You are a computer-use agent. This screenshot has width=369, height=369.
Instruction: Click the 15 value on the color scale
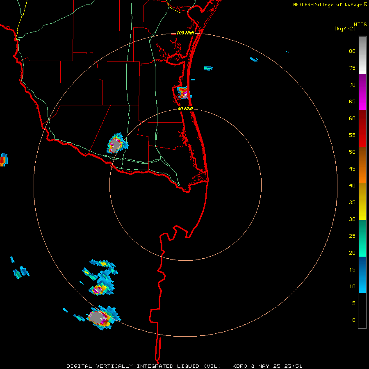352,270
